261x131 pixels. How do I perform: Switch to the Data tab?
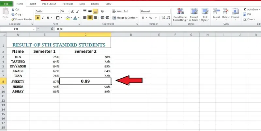coord(82,4)
